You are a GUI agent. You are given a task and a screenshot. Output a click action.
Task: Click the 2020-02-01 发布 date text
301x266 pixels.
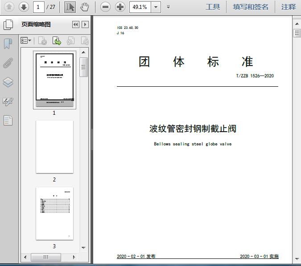point(136,256)
